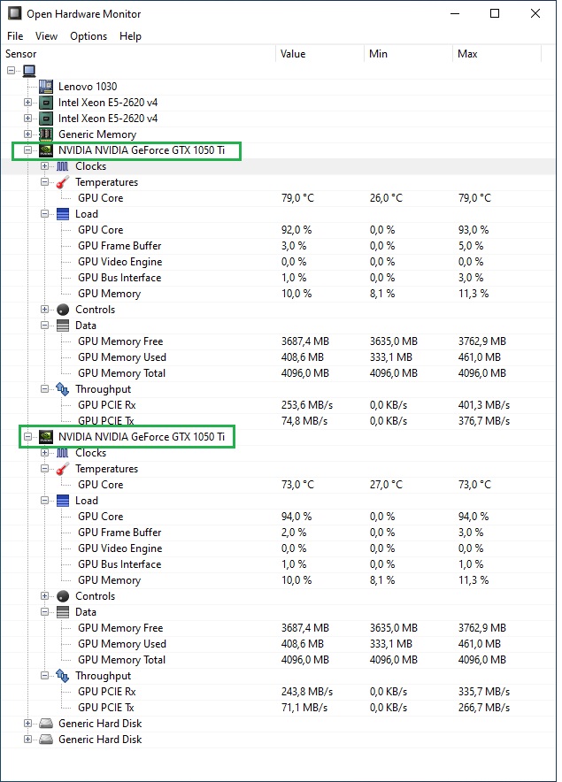Click the Generic Memory RAM icon

(x=46, y=134)
